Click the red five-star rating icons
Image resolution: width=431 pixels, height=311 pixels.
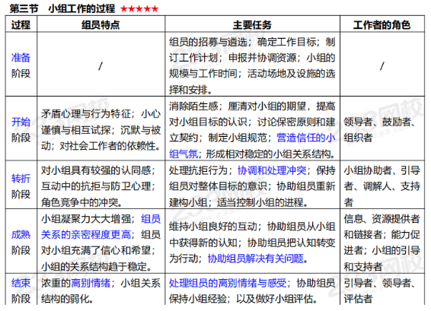click(139, 9)
